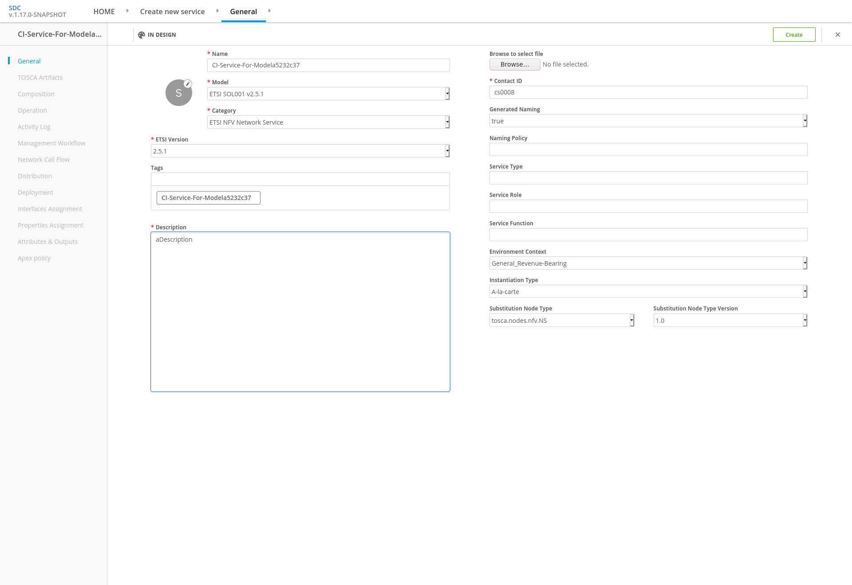Click the pencil edit icon on service avatar

pyautogui.click(x=188, y=84)
